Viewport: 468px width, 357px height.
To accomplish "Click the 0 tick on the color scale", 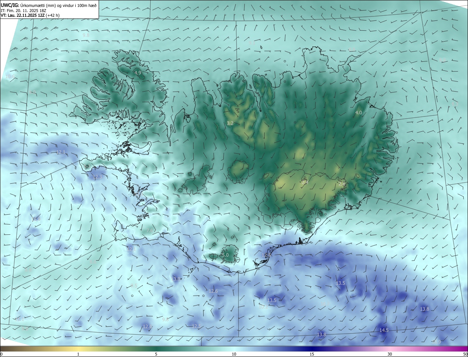I will 1,354.
